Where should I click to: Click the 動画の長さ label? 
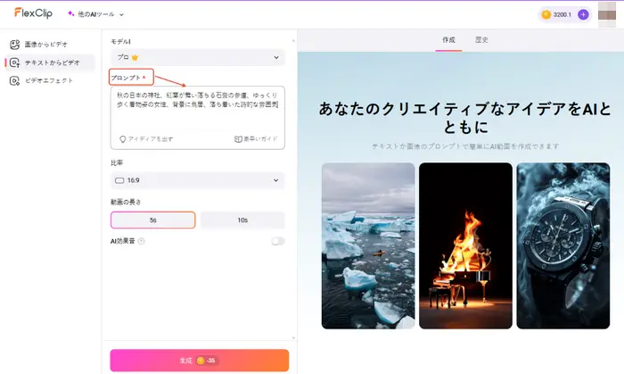[126, 203]
